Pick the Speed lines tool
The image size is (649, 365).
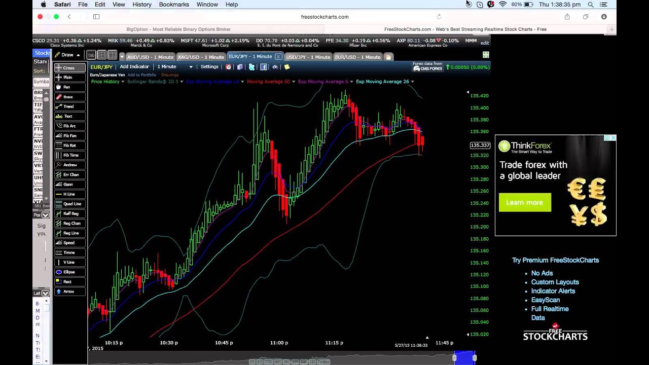click(x=69, y=243)
